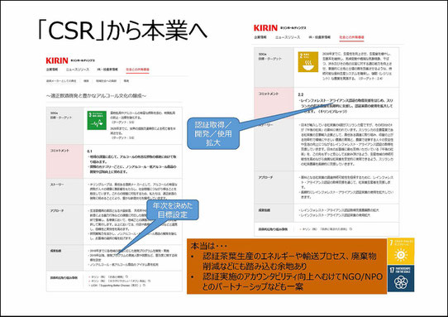Click ストーリー label in left table

pos(57,185)
